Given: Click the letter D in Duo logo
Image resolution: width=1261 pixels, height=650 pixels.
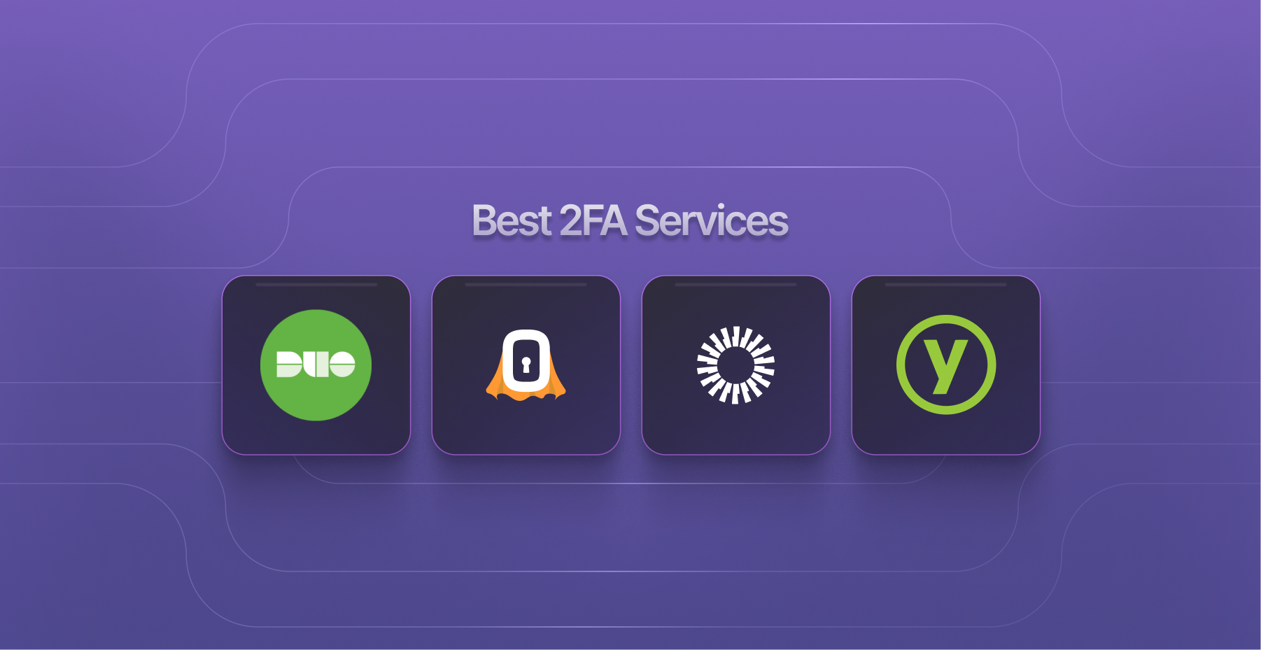Looking at the screenshot, I should pyautogui.click(x=290, y=365).
